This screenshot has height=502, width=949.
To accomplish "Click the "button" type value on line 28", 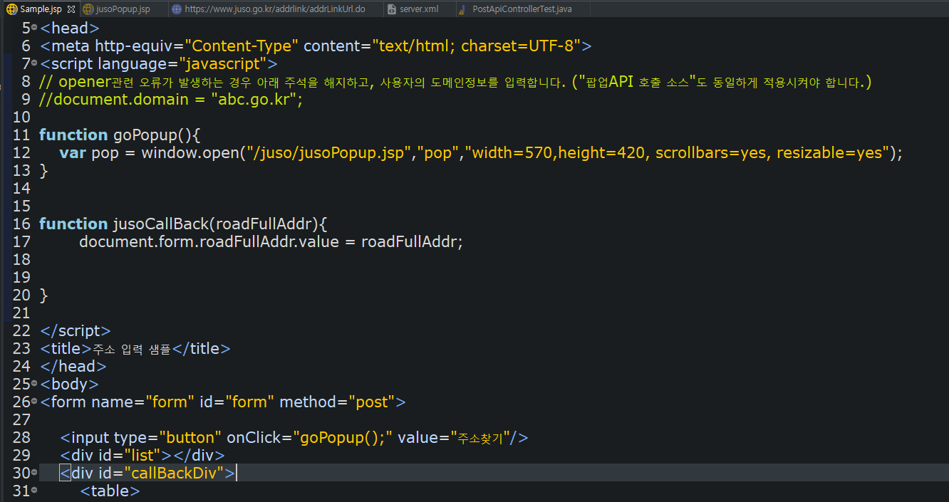I will click(x=191, y=438).
